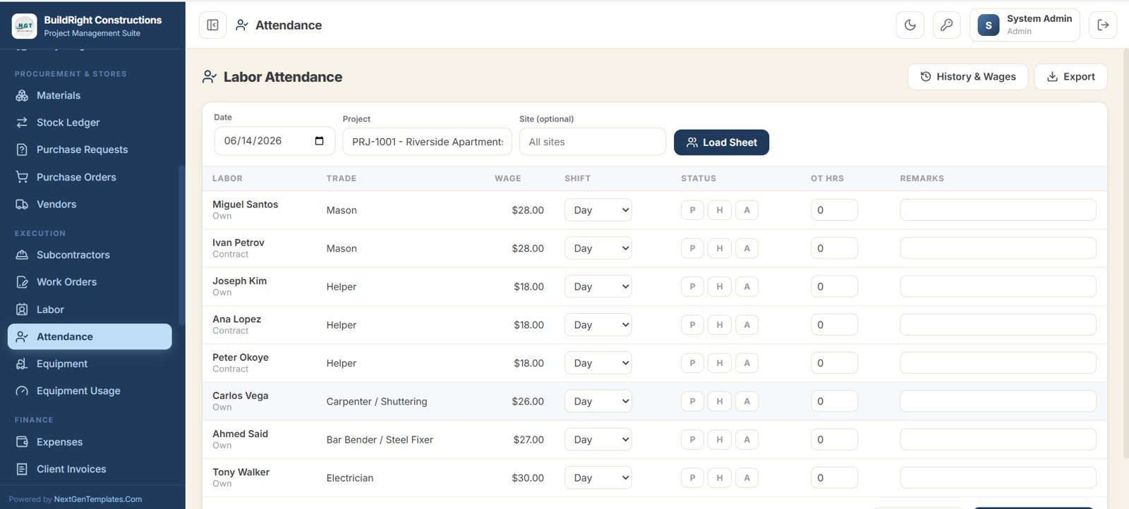The height and width of the screenshot is (509, 1129).
Task: Click Expenses wallet icon
Action: pyautogui.click(x=22, y=442)
